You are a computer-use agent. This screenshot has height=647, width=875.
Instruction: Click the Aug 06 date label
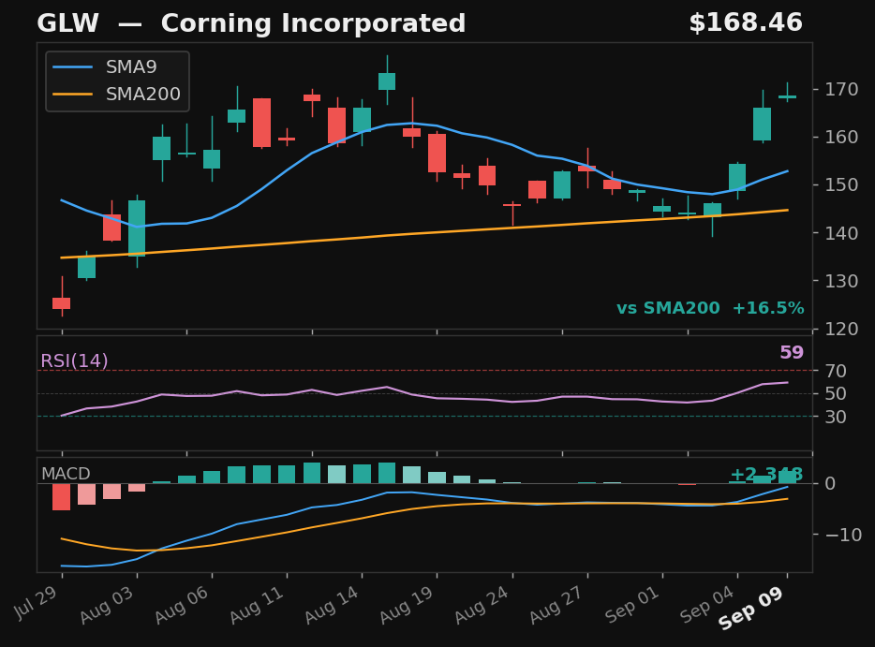click(182, 605)
